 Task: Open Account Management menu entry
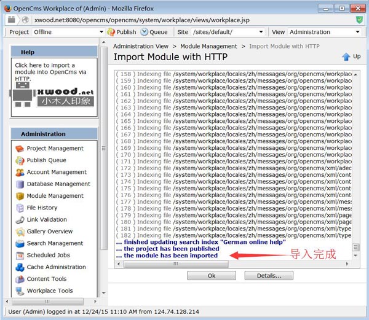[x=57, y=172]
